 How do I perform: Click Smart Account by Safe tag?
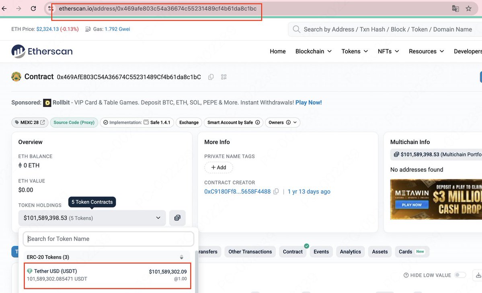233,122
